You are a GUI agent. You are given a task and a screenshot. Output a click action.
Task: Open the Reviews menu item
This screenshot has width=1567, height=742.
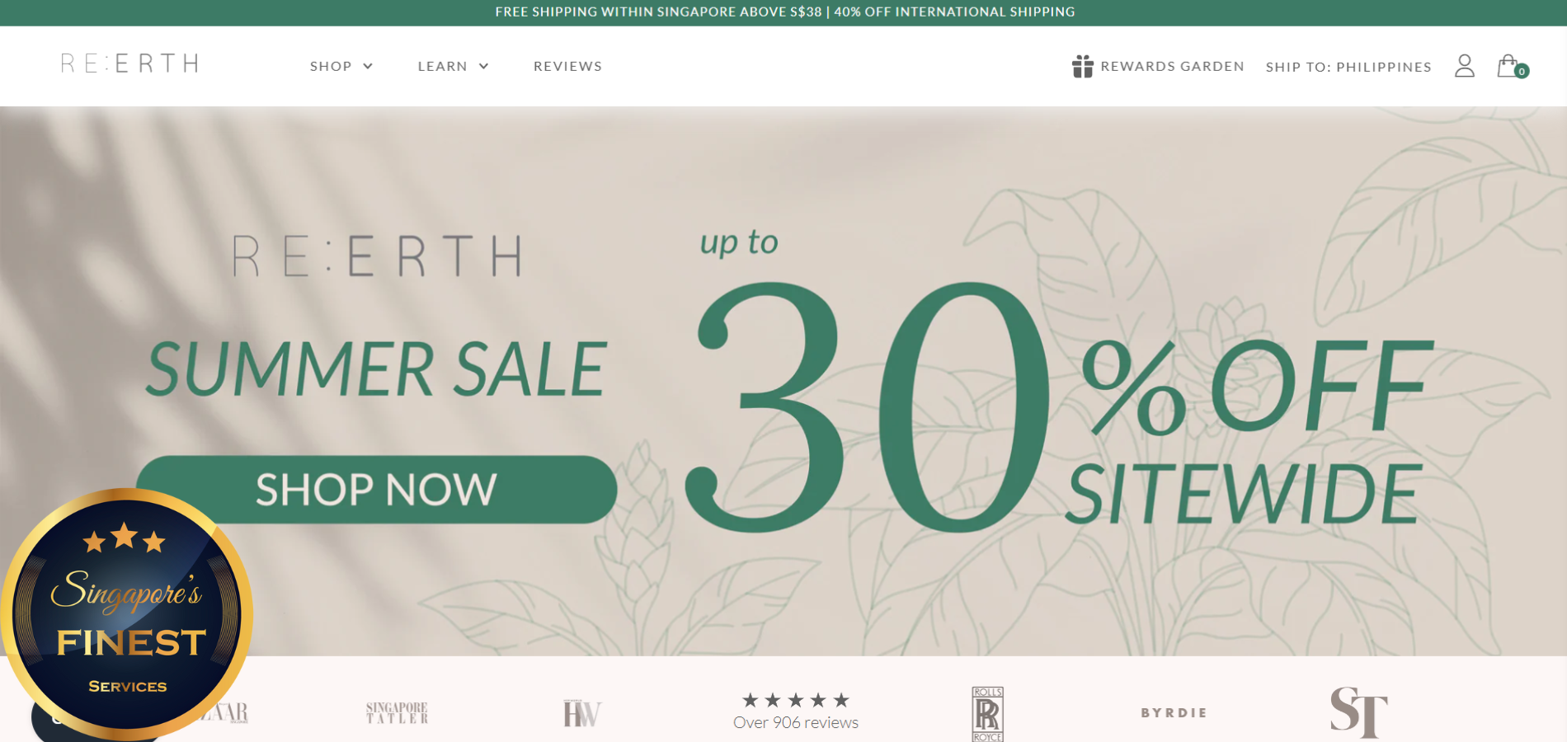coord(567,66)
